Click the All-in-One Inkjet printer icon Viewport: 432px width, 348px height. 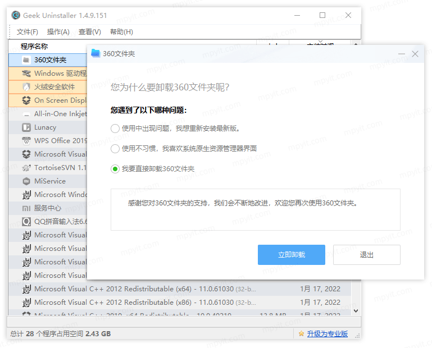[26, 114]
